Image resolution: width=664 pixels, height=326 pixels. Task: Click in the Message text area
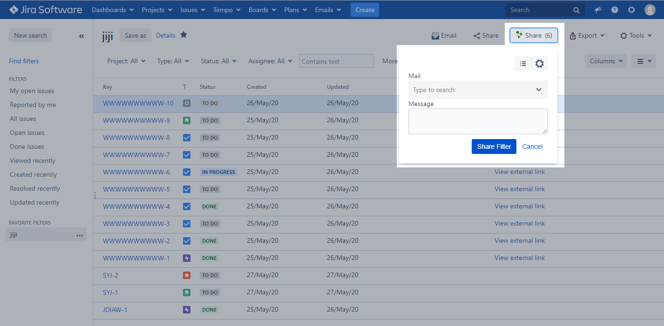[478, 121]
